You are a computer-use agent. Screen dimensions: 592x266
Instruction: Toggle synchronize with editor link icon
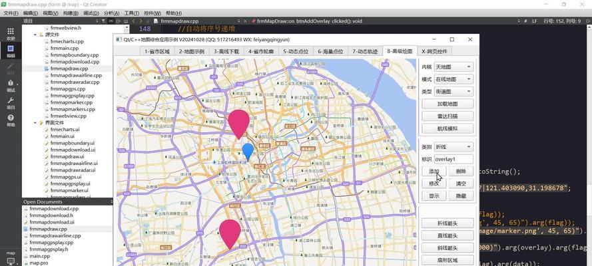(111, 21)
